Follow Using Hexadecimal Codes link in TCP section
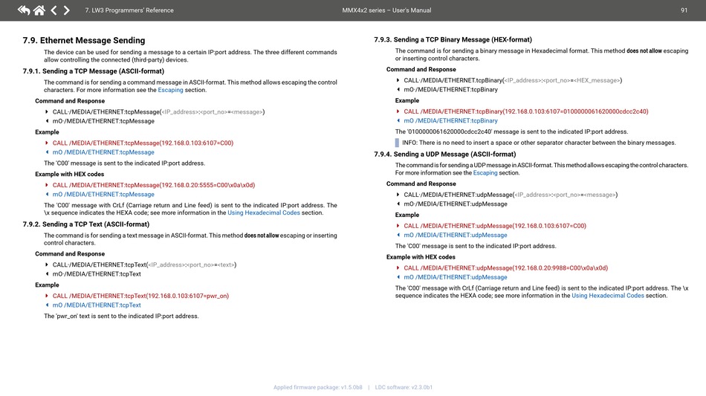The width and height of the screenshot is (706, 396). 264,212
